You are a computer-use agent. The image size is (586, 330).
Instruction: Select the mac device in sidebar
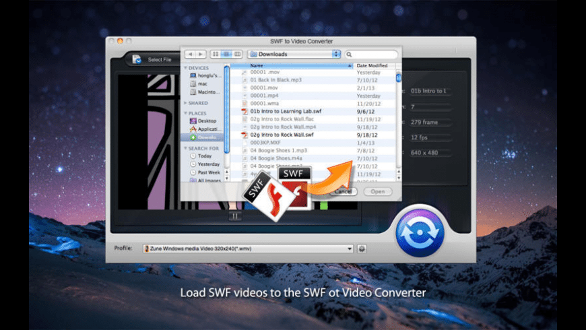(x=199, y=84)
